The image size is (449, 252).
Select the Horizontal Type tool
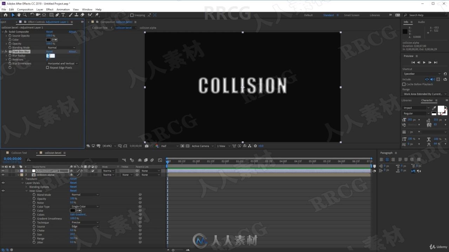click(x=63, y=15)
